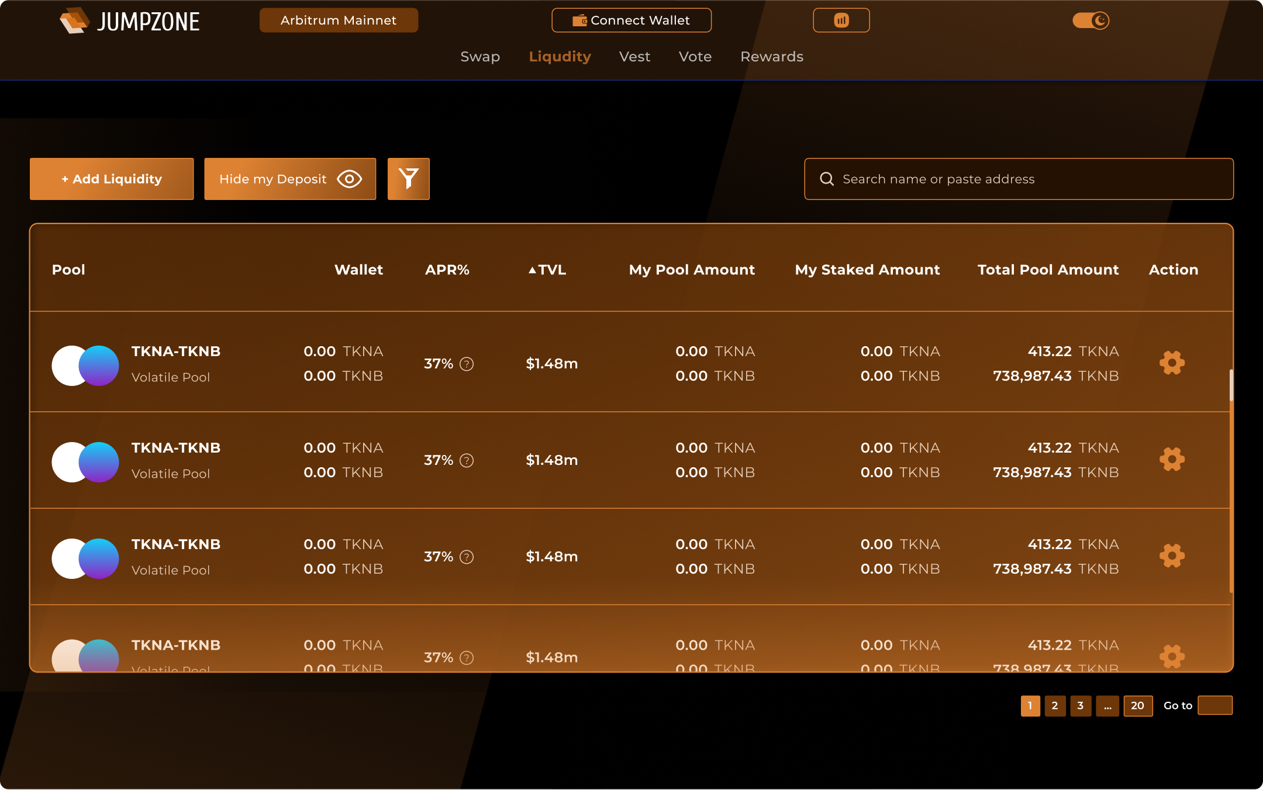This screenshot has width=1263, height=790.
Task: Click the Add Liquidity button
Action: (112, 179)
